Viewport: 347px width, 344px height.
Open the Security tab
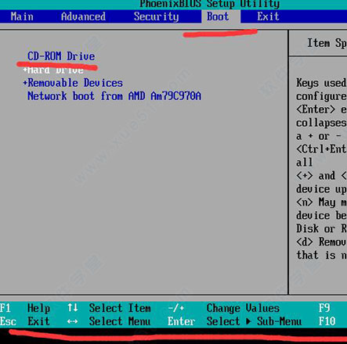coord(156,16)
